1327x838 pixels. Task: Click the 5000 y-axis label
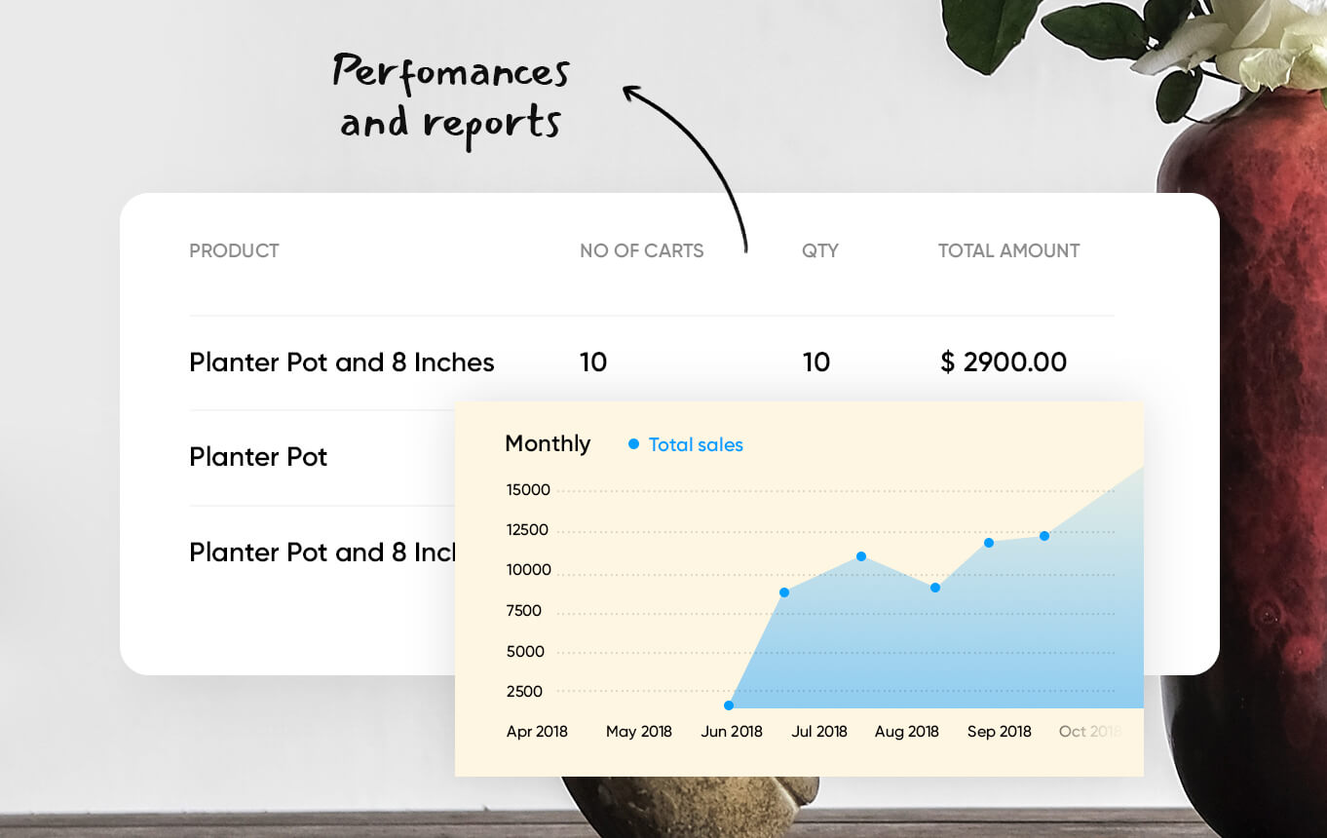(525, 652)
